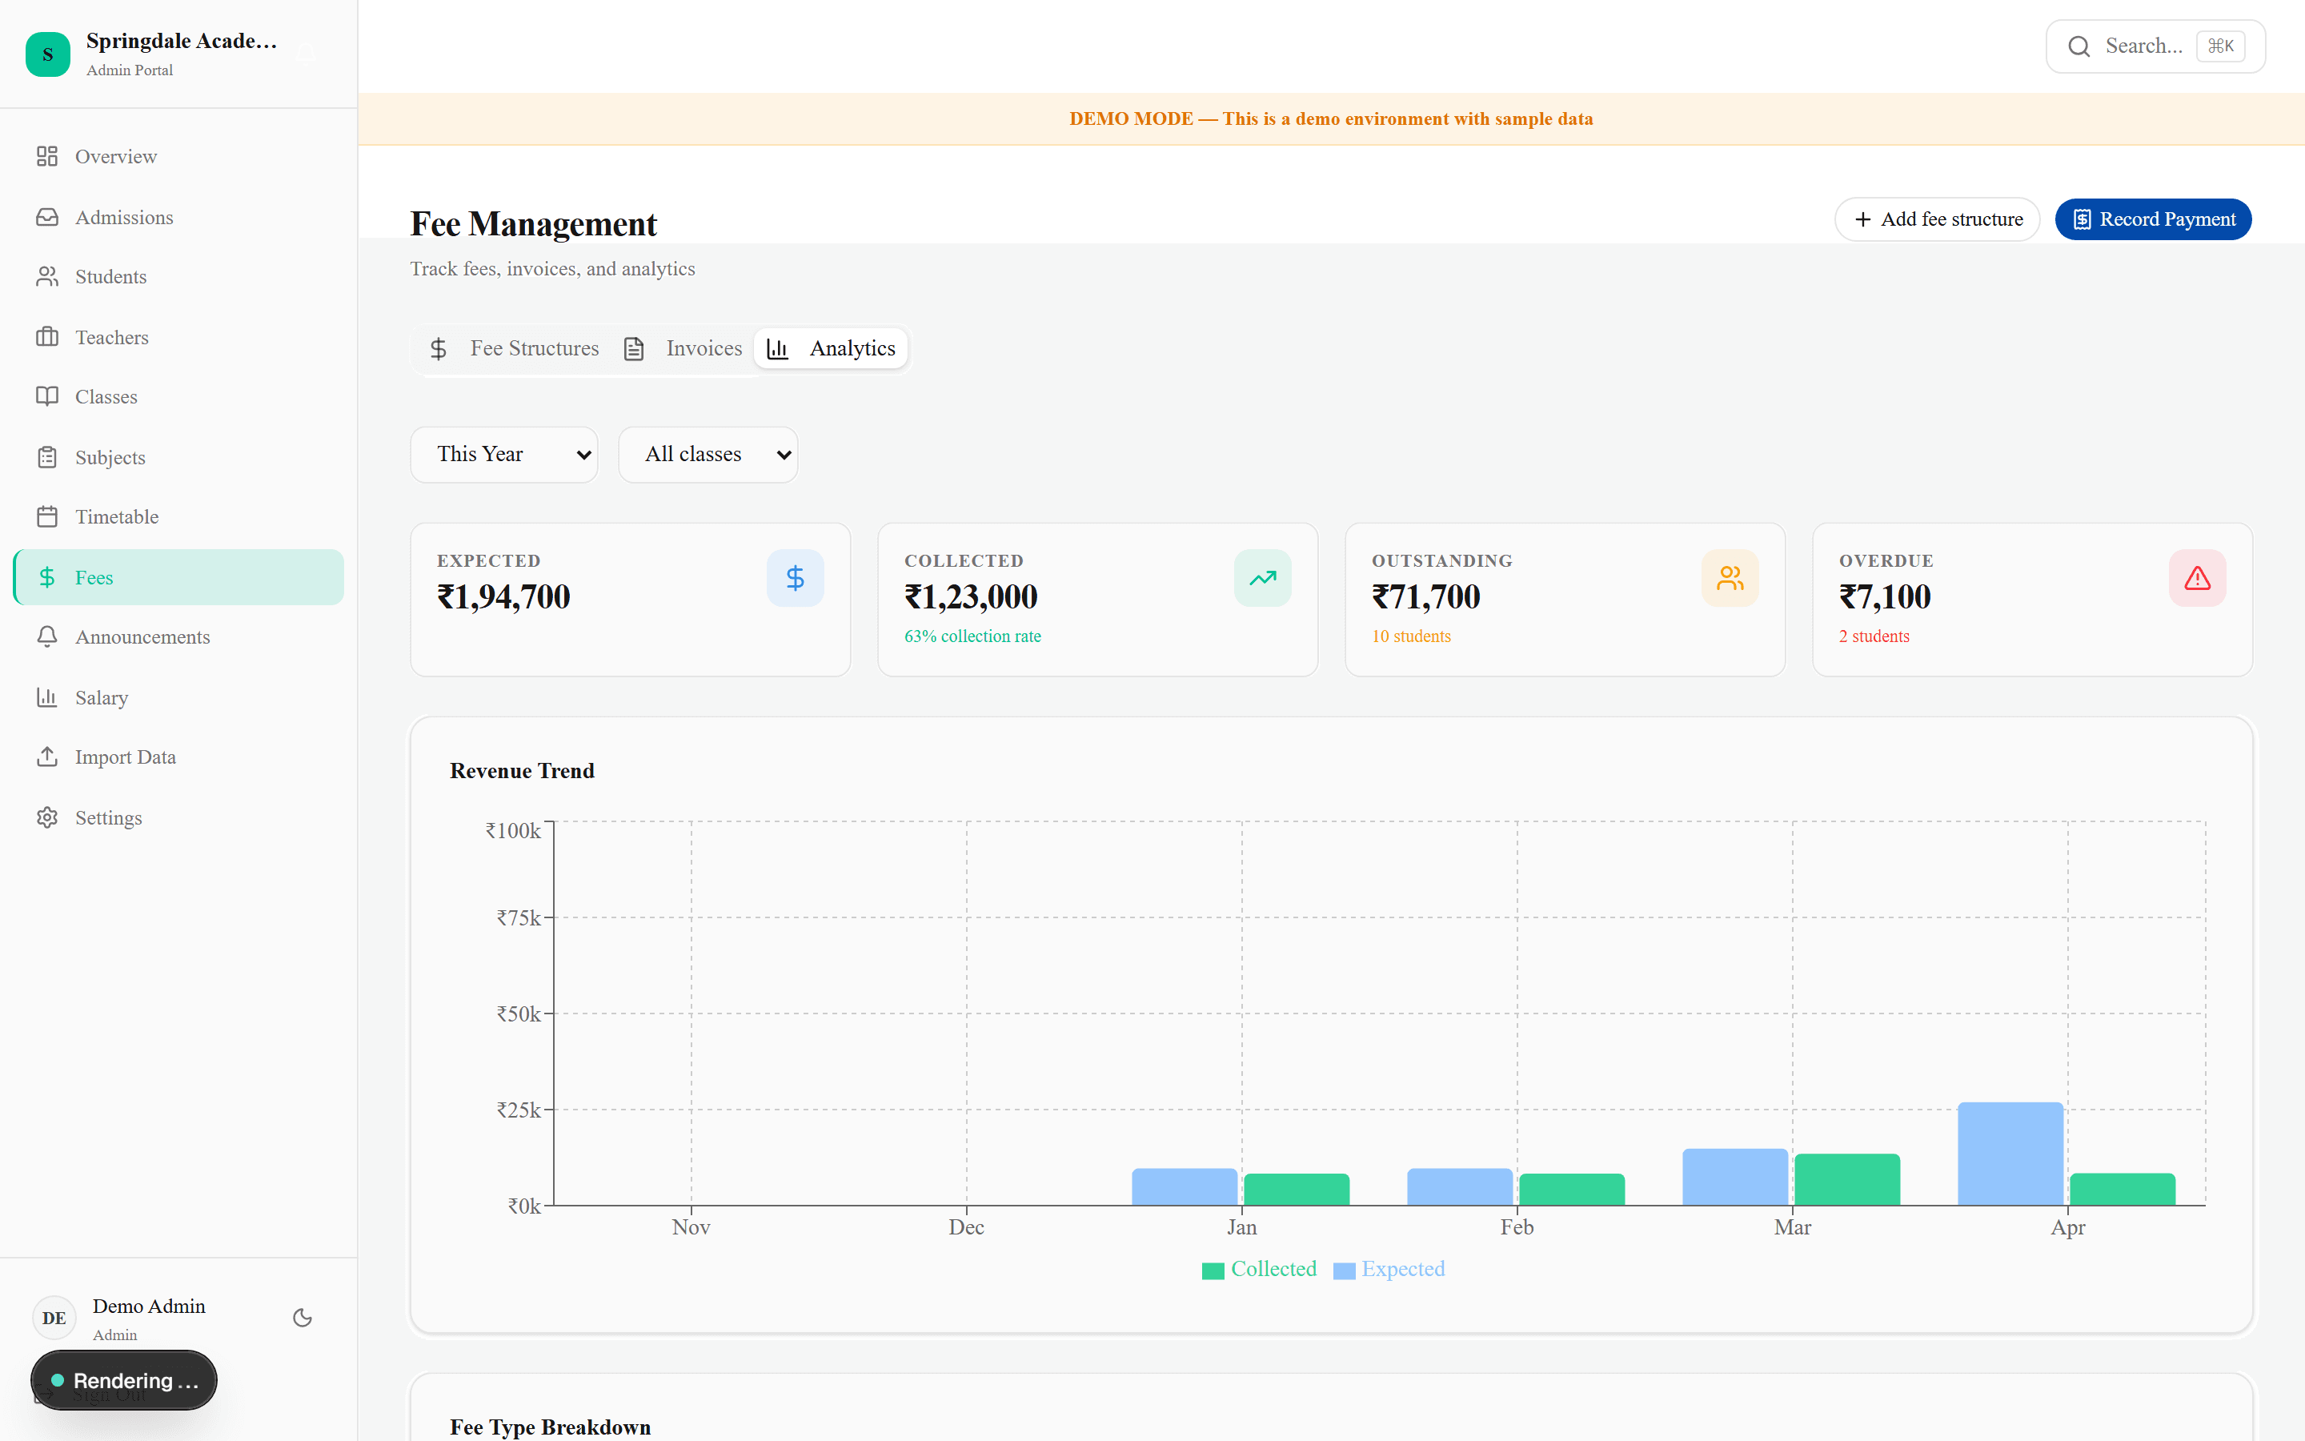
Task: Click the Salary bar-chart icon
Action: click(48, 697)
